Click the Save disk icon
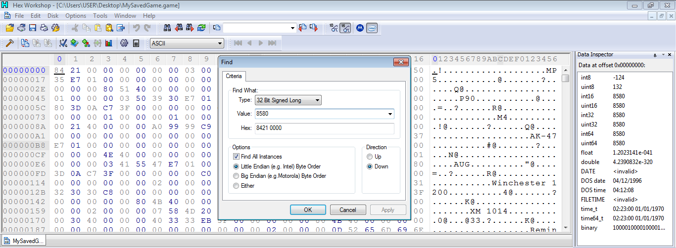The image size is (676, 248). click(x=33, y=28)
